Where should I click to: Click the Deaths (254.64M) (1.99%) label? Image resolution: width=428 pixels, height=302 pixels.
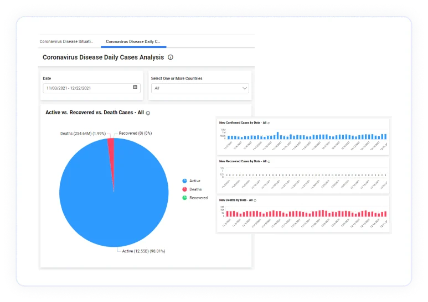(83, 134)
